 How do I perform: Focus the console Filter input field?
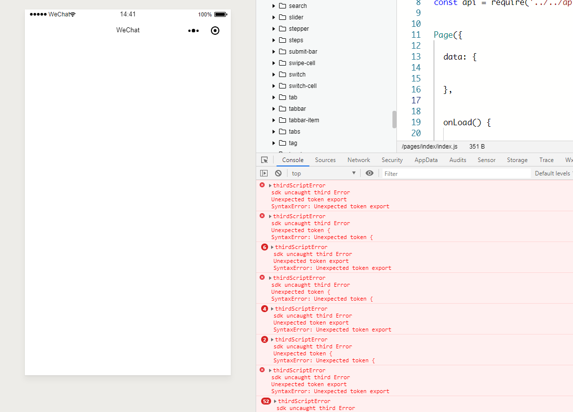tap(456, 173)
